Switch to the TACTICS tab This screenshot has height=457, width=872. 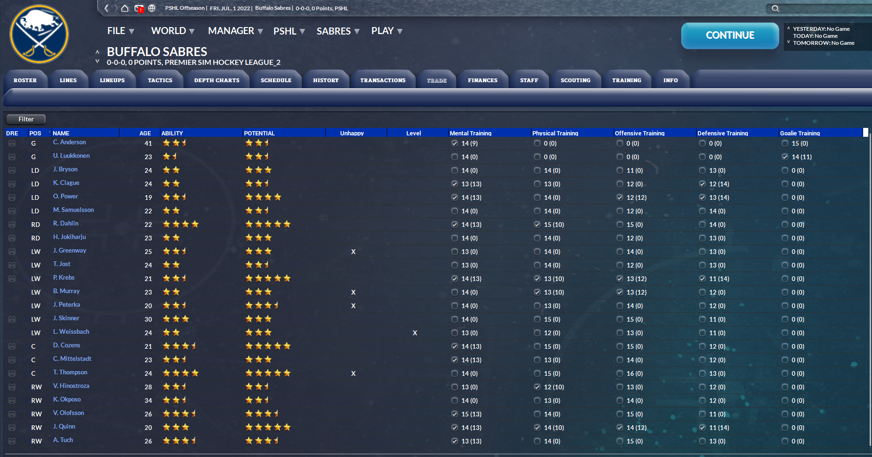pos(160,80)
